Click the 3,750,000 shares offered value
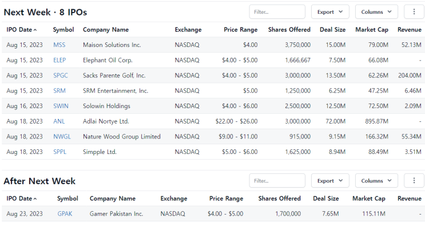Screen dimensions: 425x230 point(297,45)
